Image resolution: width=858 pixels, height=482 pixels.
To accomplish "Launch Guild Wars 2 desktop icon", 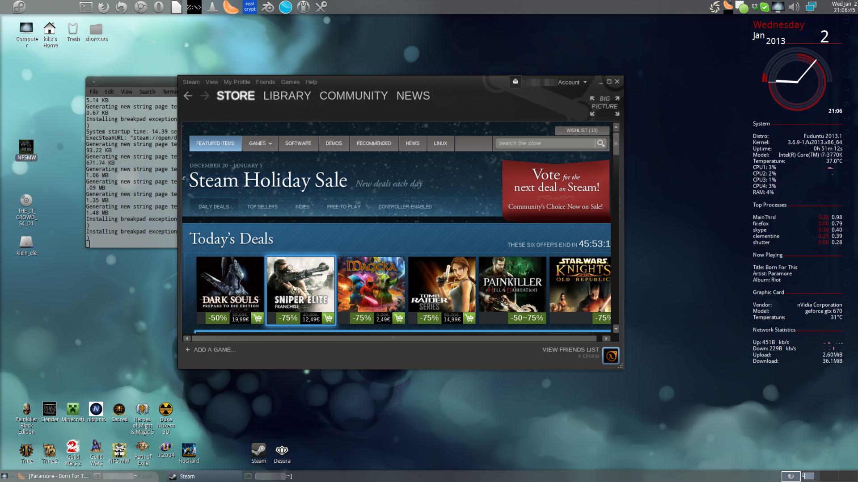I will (x=73, y=453).
